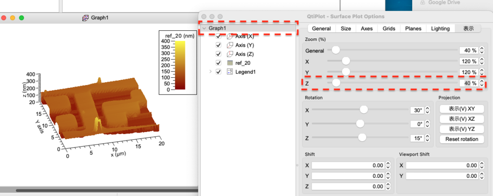Click the Rotation Y slider handle
The image size is (493, 196).
point(360,123)
